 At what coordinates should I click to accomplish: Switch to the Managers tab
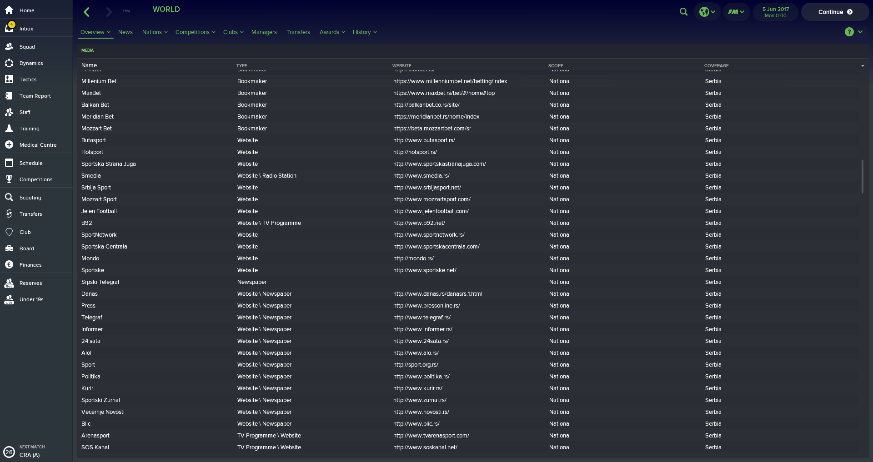(264, 32)
